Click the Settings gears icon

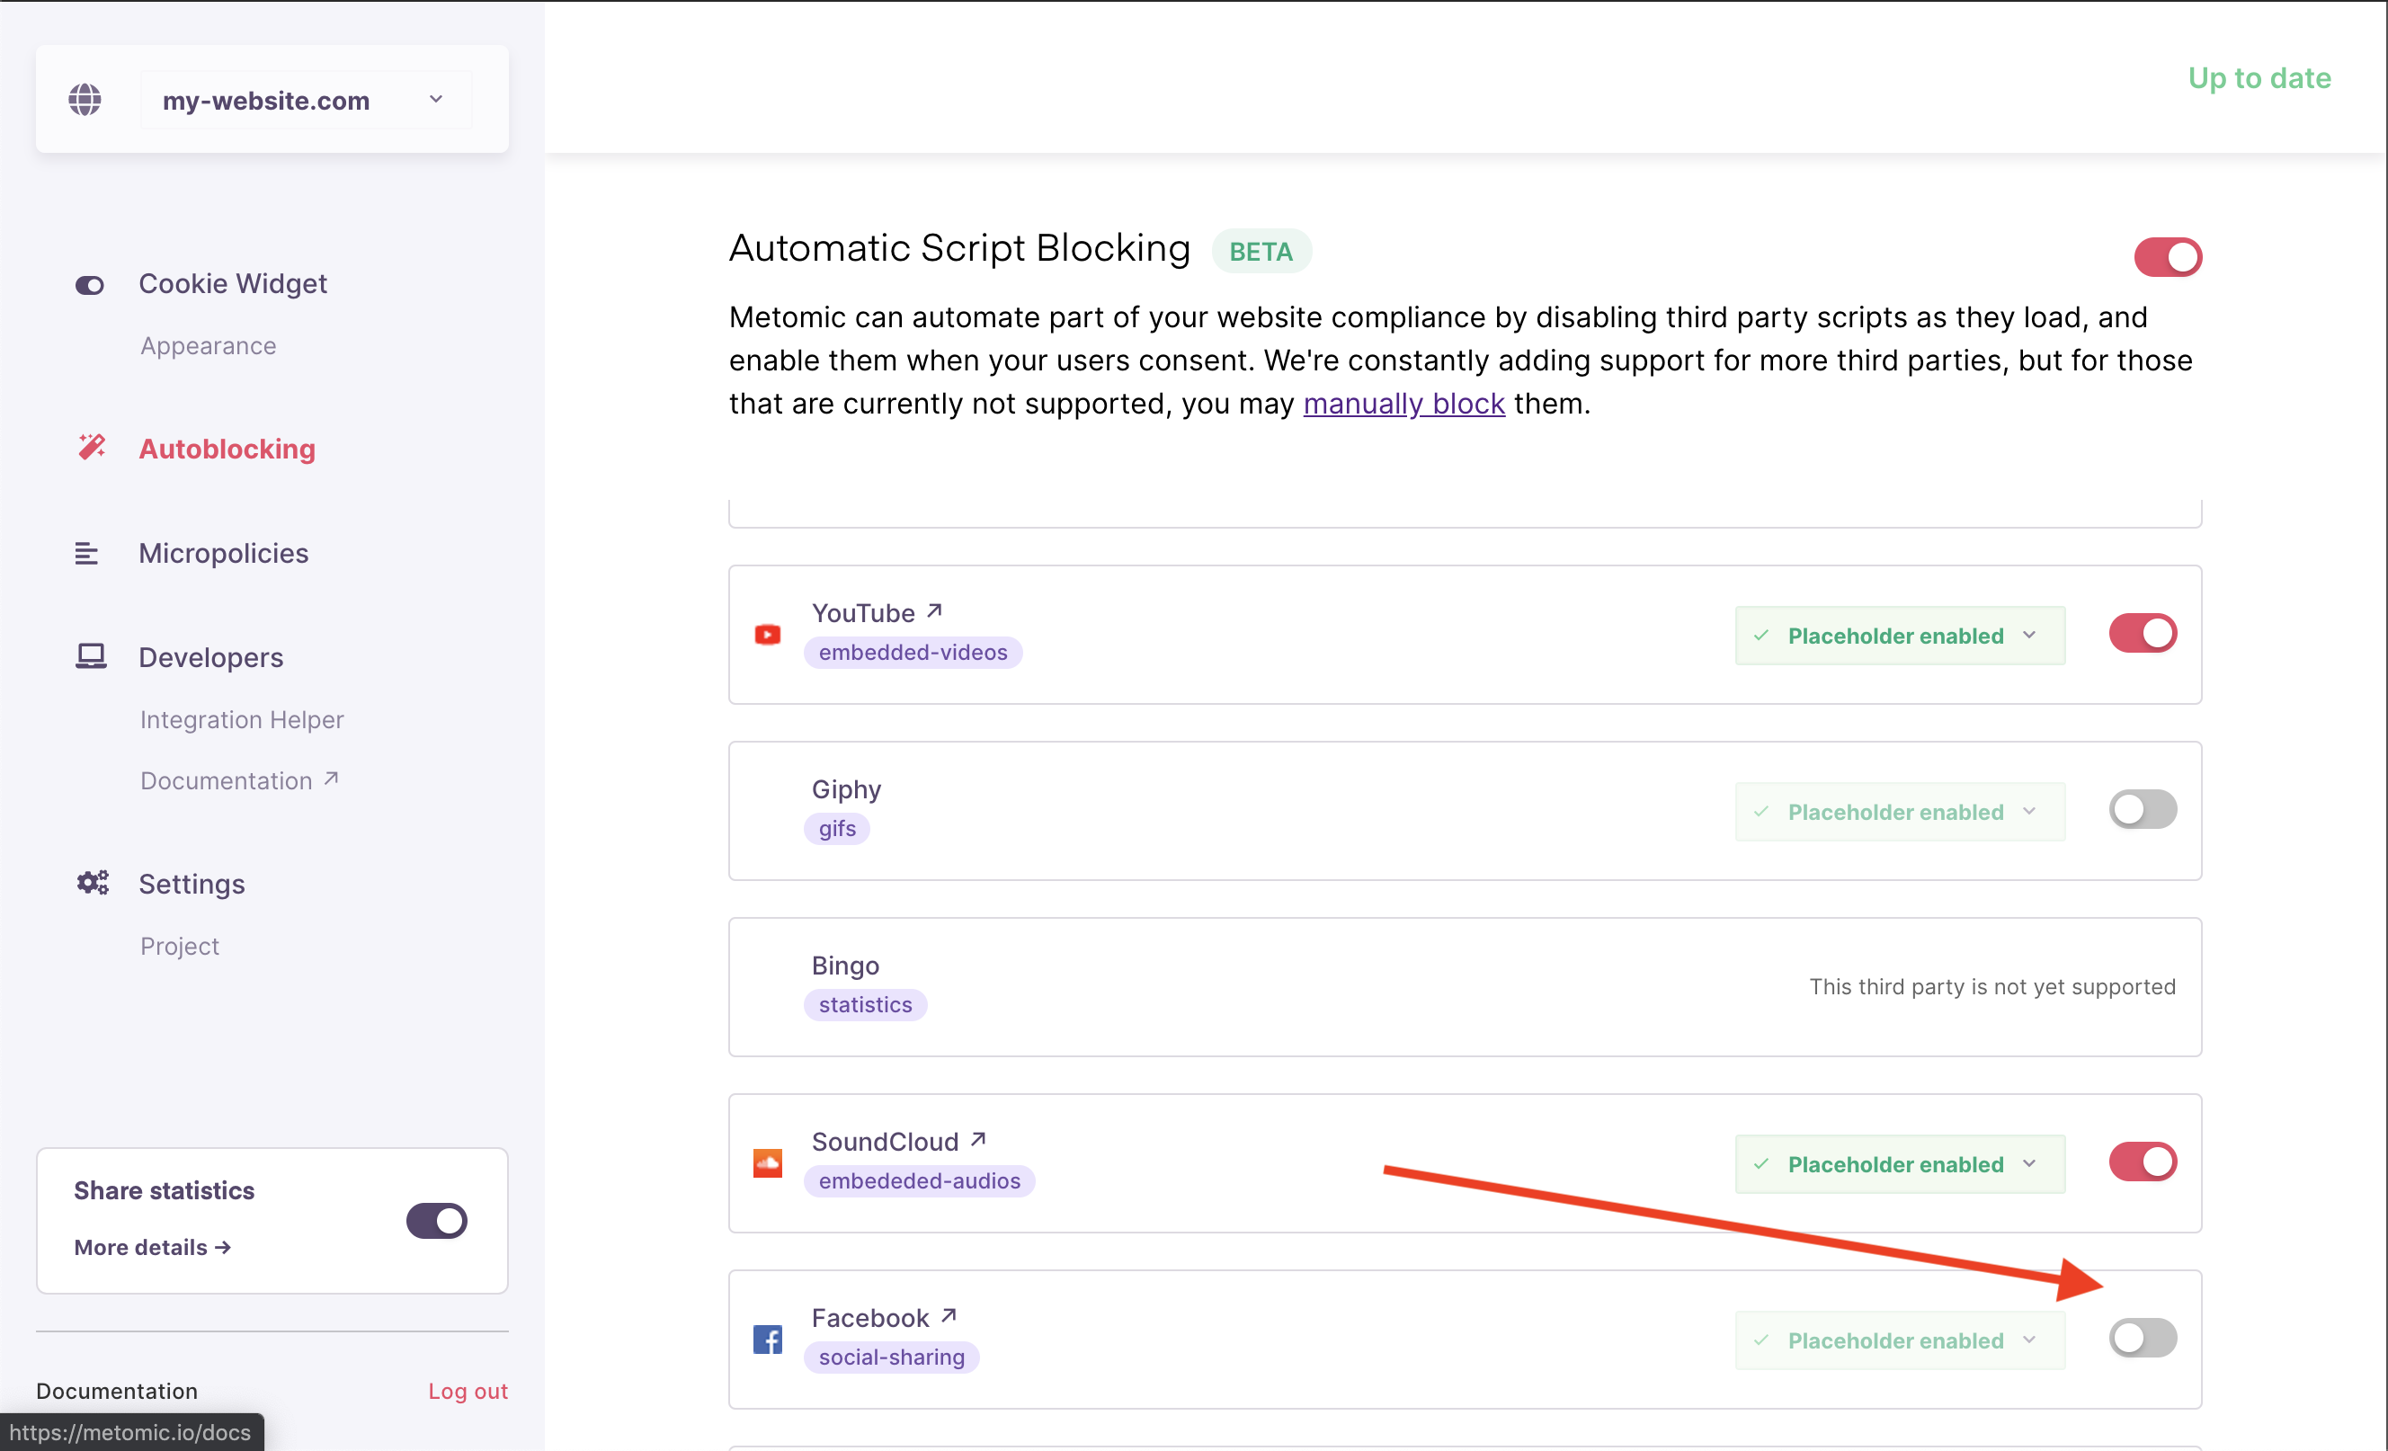pyautogui.click(x=92, y=882)
